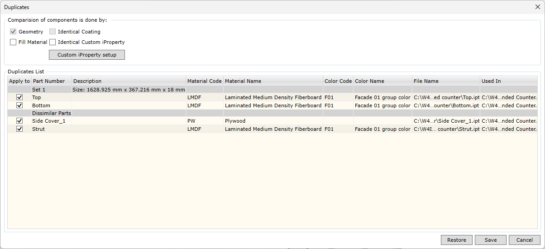Screen dimensions: 545x249
Task: Toggle the Geometry checkbox
Action: point(13,32)
